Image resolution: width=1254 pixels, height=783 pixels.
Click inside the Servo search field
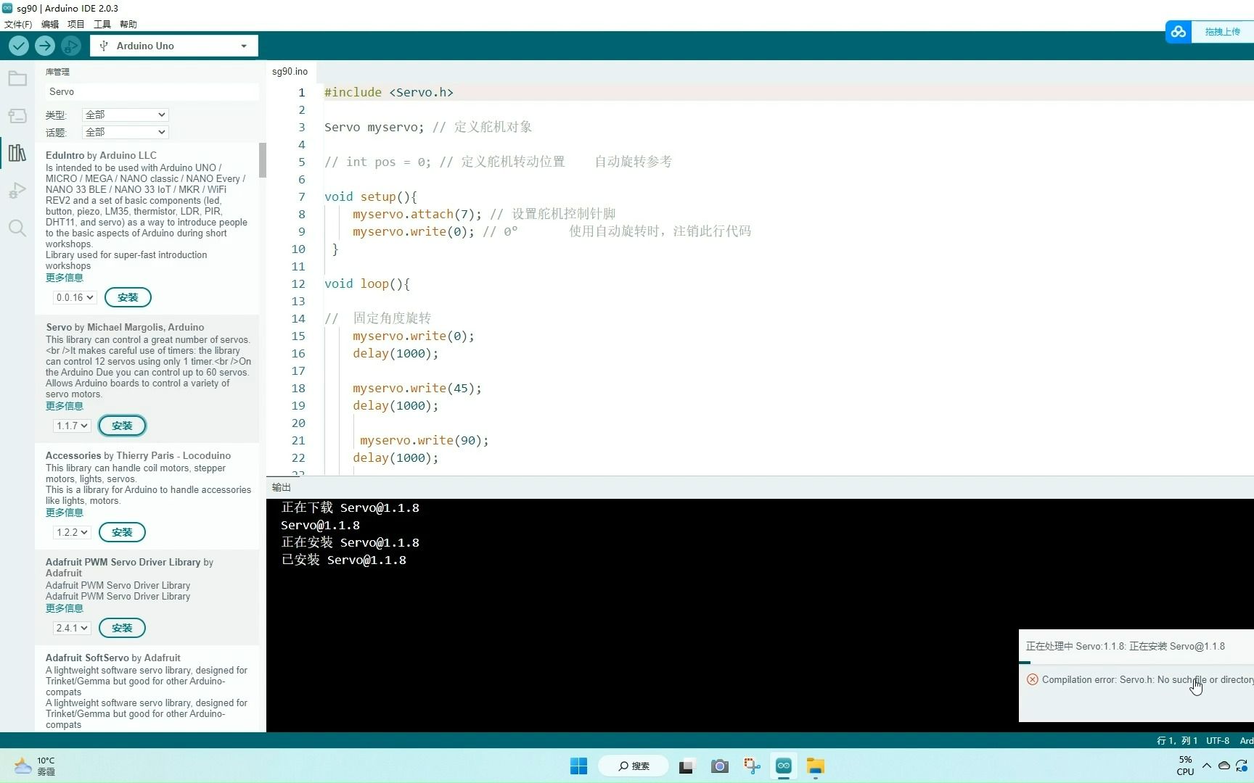pyautogui.click(x=150, y=91)
